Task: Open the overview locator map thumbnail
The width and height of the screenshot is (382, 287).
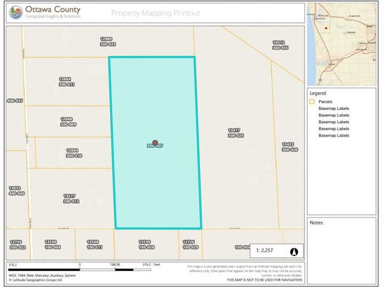Action: [x=343, y=41]
